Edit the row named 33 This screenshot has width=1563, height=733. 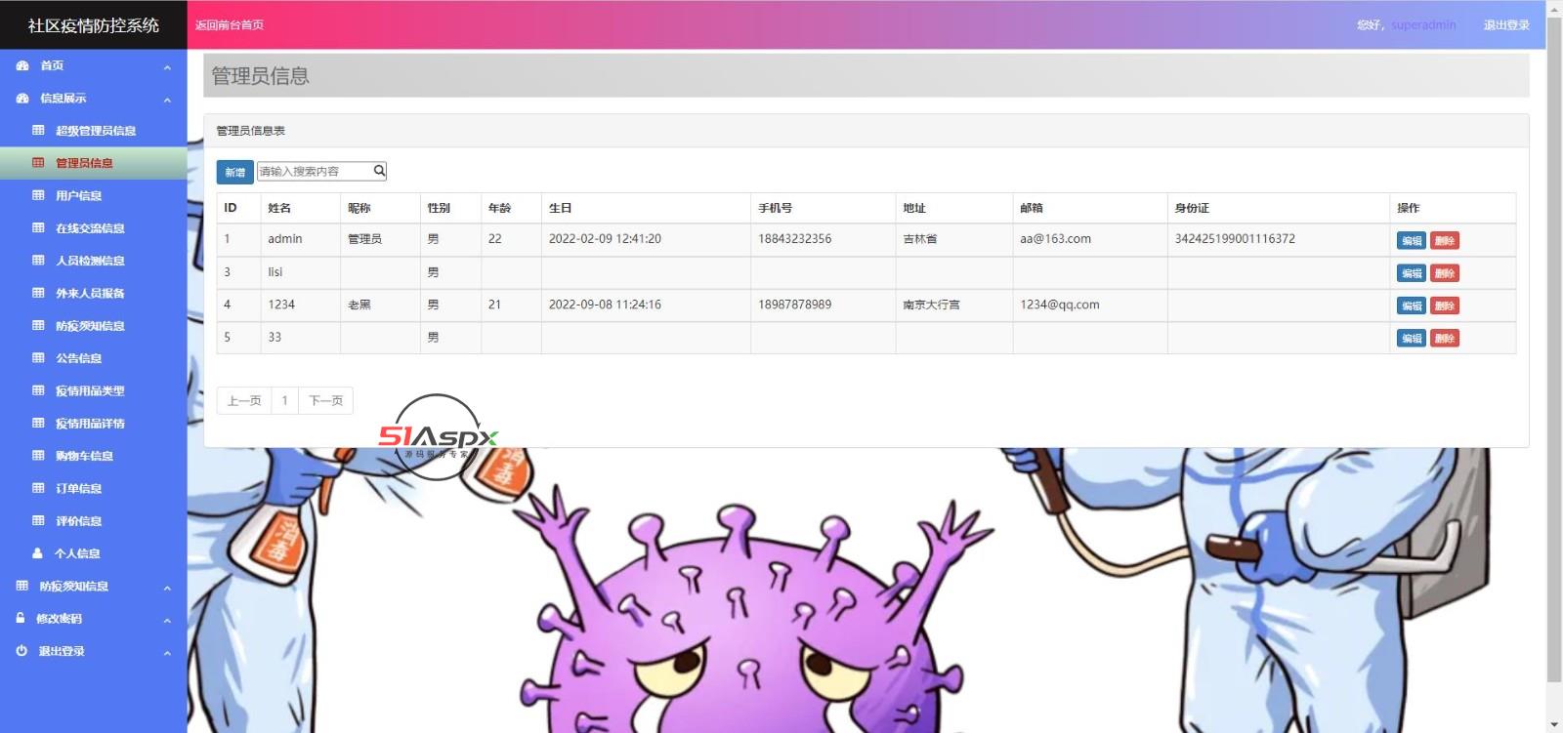[1412, 338]
